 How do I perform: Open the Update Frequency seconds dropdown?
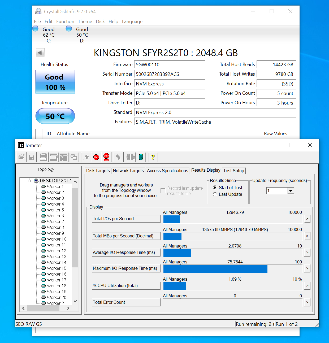coord(291,191)
